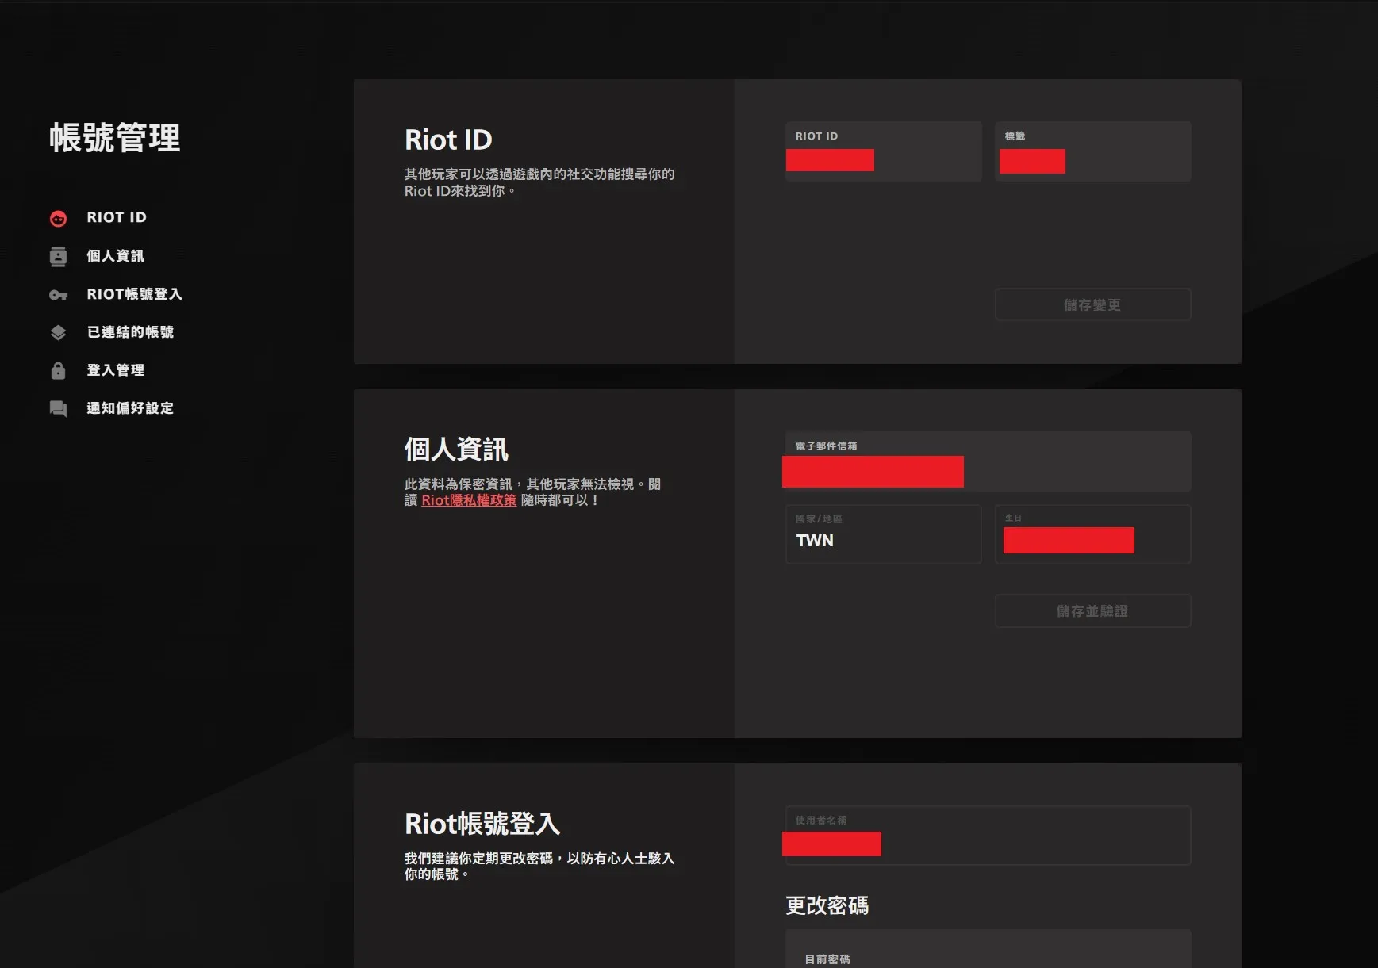This screenshot has height=968, width=1378.
Task: Click the 儲存變更 button
Action: click(x=1092, y=304)
